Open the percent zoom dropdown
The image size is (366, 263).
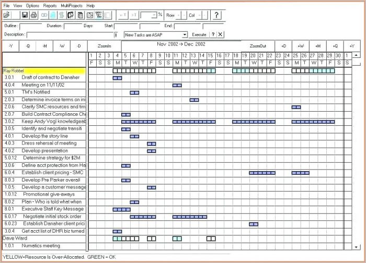[x=154, y=15]
